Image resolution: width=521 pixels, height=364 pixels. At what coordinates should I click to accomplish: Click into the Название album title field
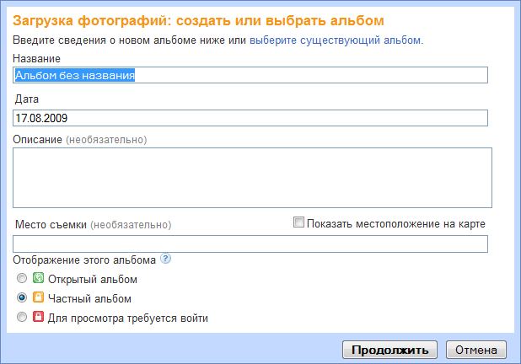click(250, 75)
